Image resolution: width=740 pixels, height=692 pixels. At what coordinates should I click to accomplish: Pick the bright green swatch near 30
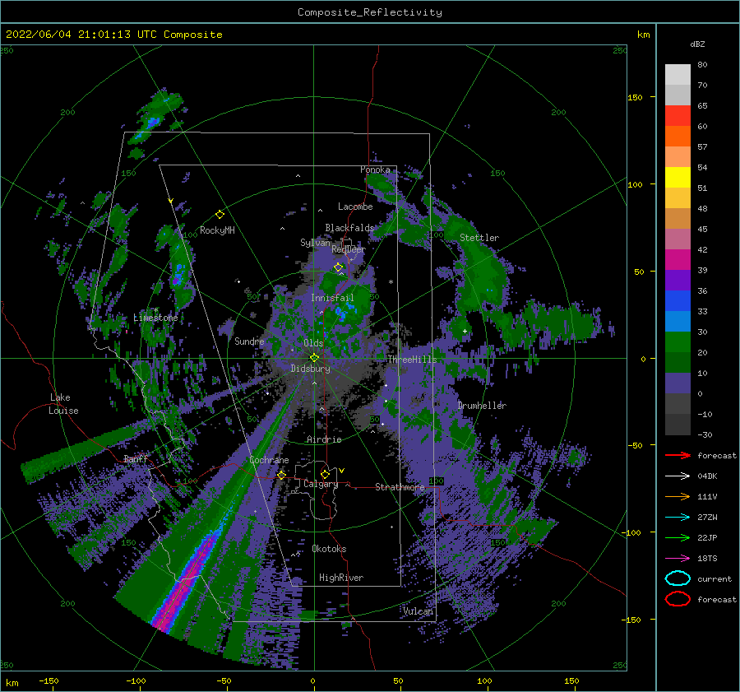678,342
